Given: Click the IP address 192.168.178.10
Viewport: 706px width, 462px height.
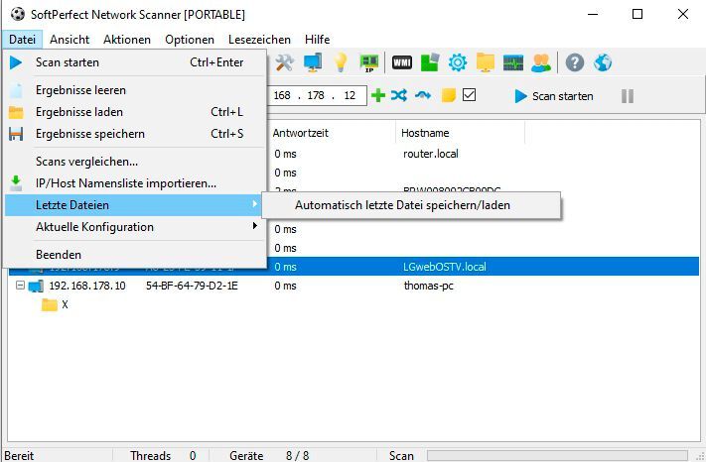Looking at the screenshot, I should tap(87, 286).
